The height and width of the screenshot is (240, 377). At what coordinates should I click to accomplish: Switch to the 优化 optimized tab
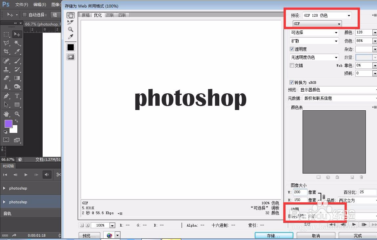pyautogui.click(x=98, y=15)
